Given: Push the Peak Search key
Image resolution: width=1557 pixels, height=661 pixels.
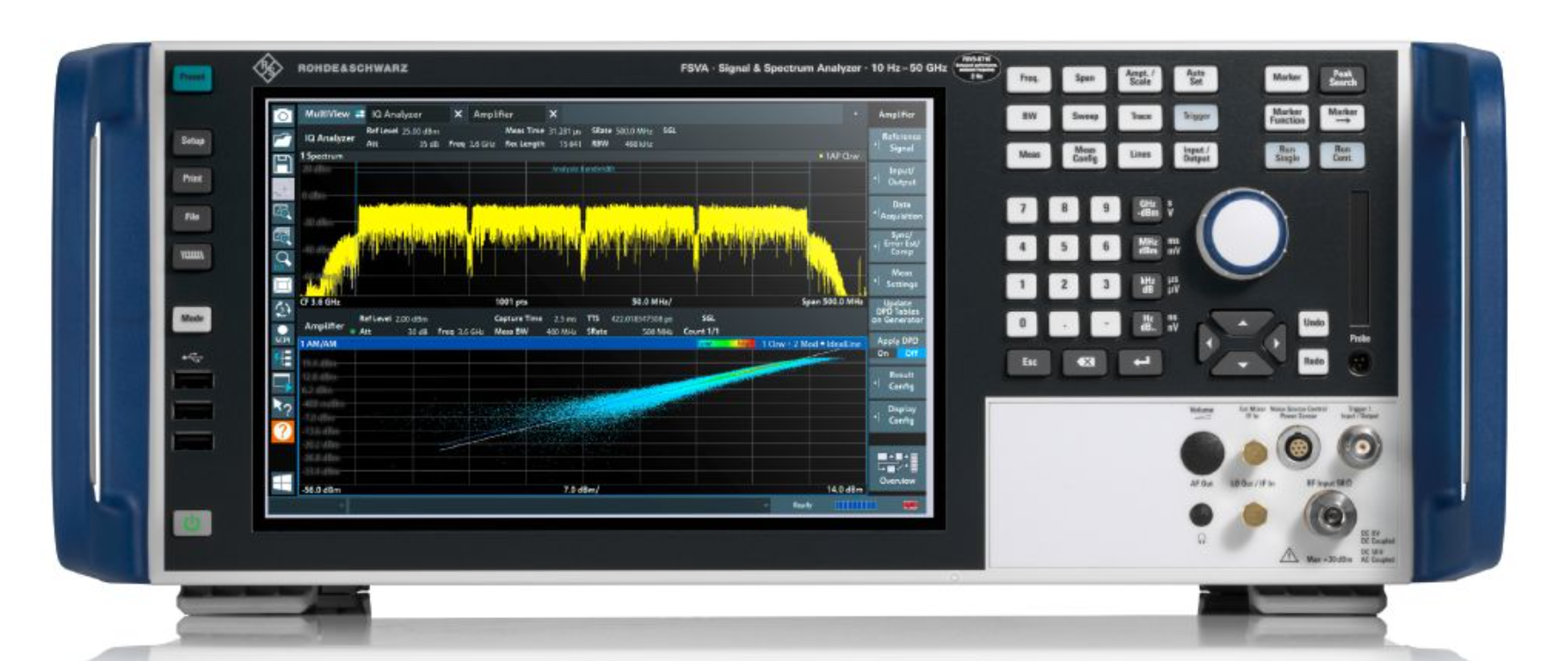Looking at the screenshot, I should (1342, 78).
